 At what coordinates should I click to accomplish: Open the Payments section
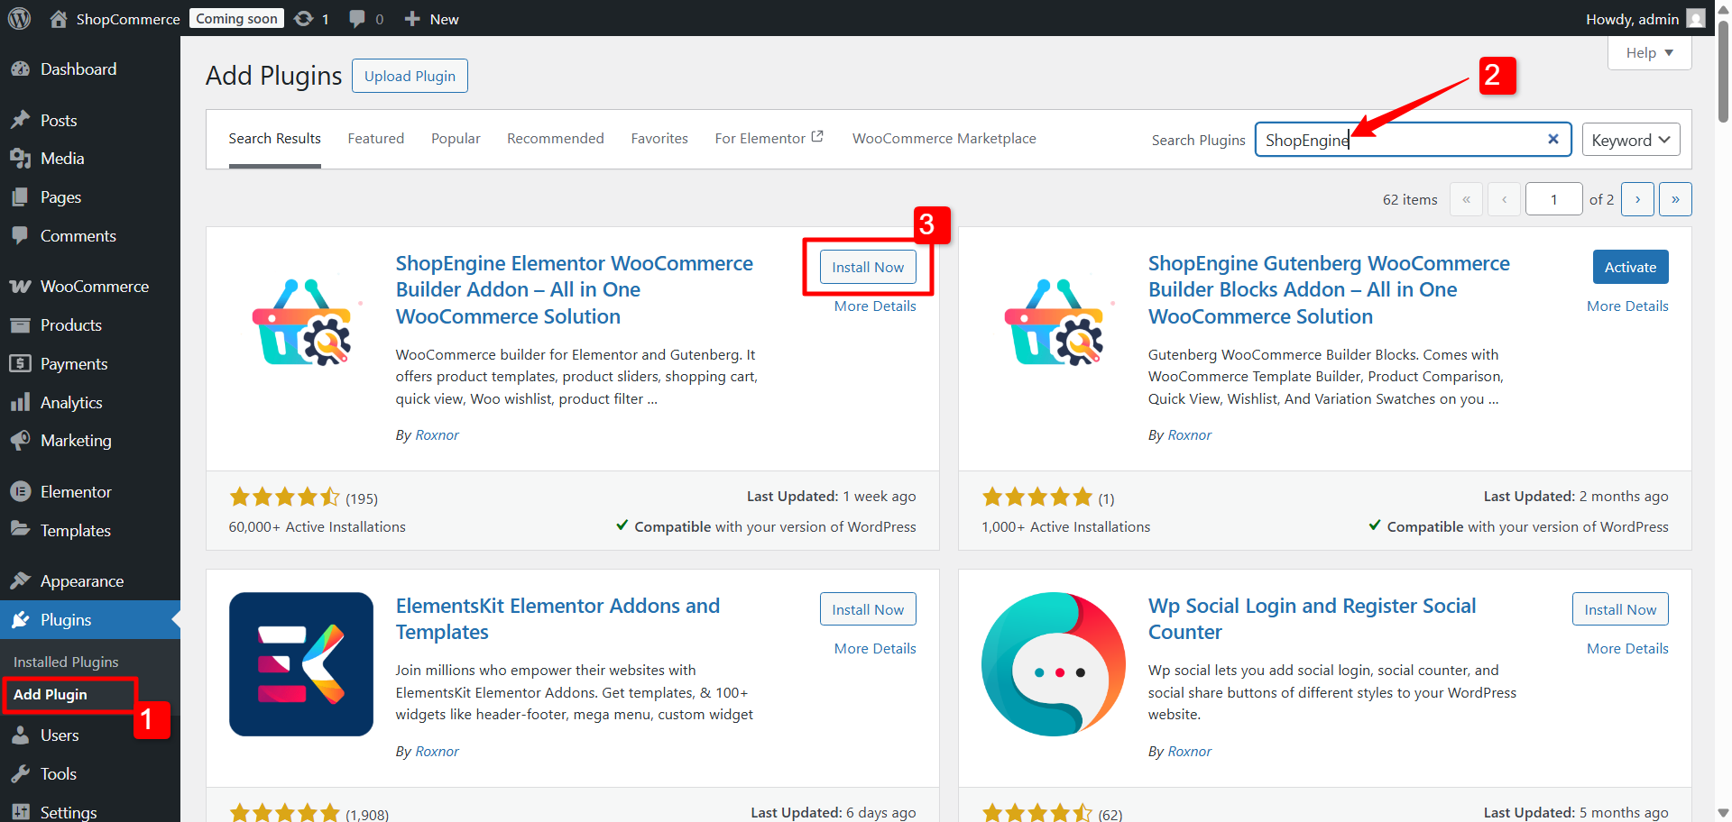[73, 363]
